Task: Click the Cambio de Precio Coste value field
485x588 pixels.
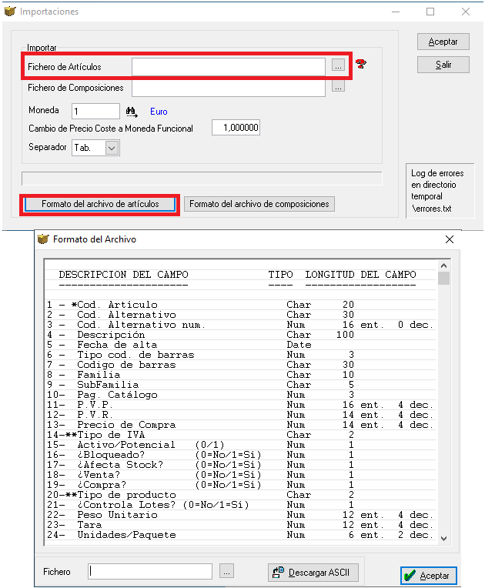Action: click(236, 128)
